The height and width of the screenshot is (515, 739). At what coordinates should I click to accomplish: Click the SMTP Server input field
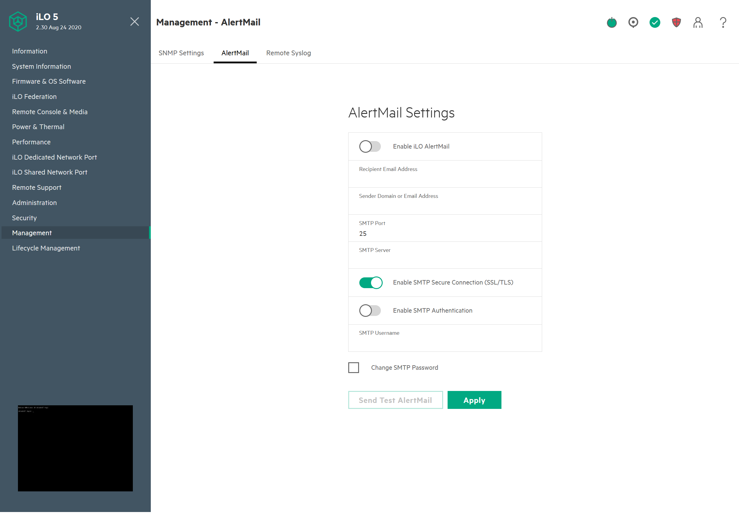tap(445, 260)
